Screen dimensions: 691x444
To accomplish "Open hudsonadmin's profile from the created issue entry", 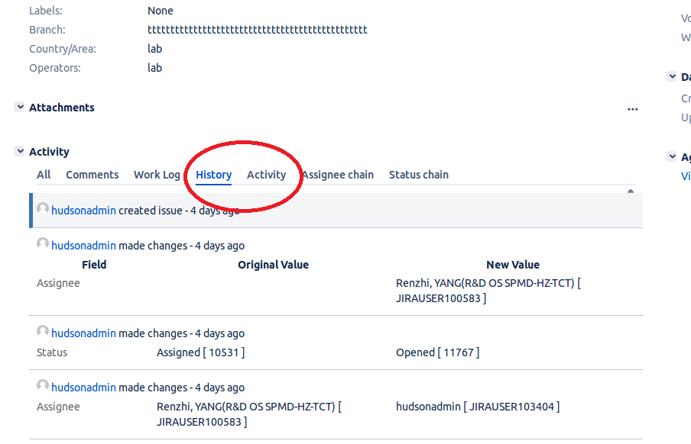I will tap(83, 210).
